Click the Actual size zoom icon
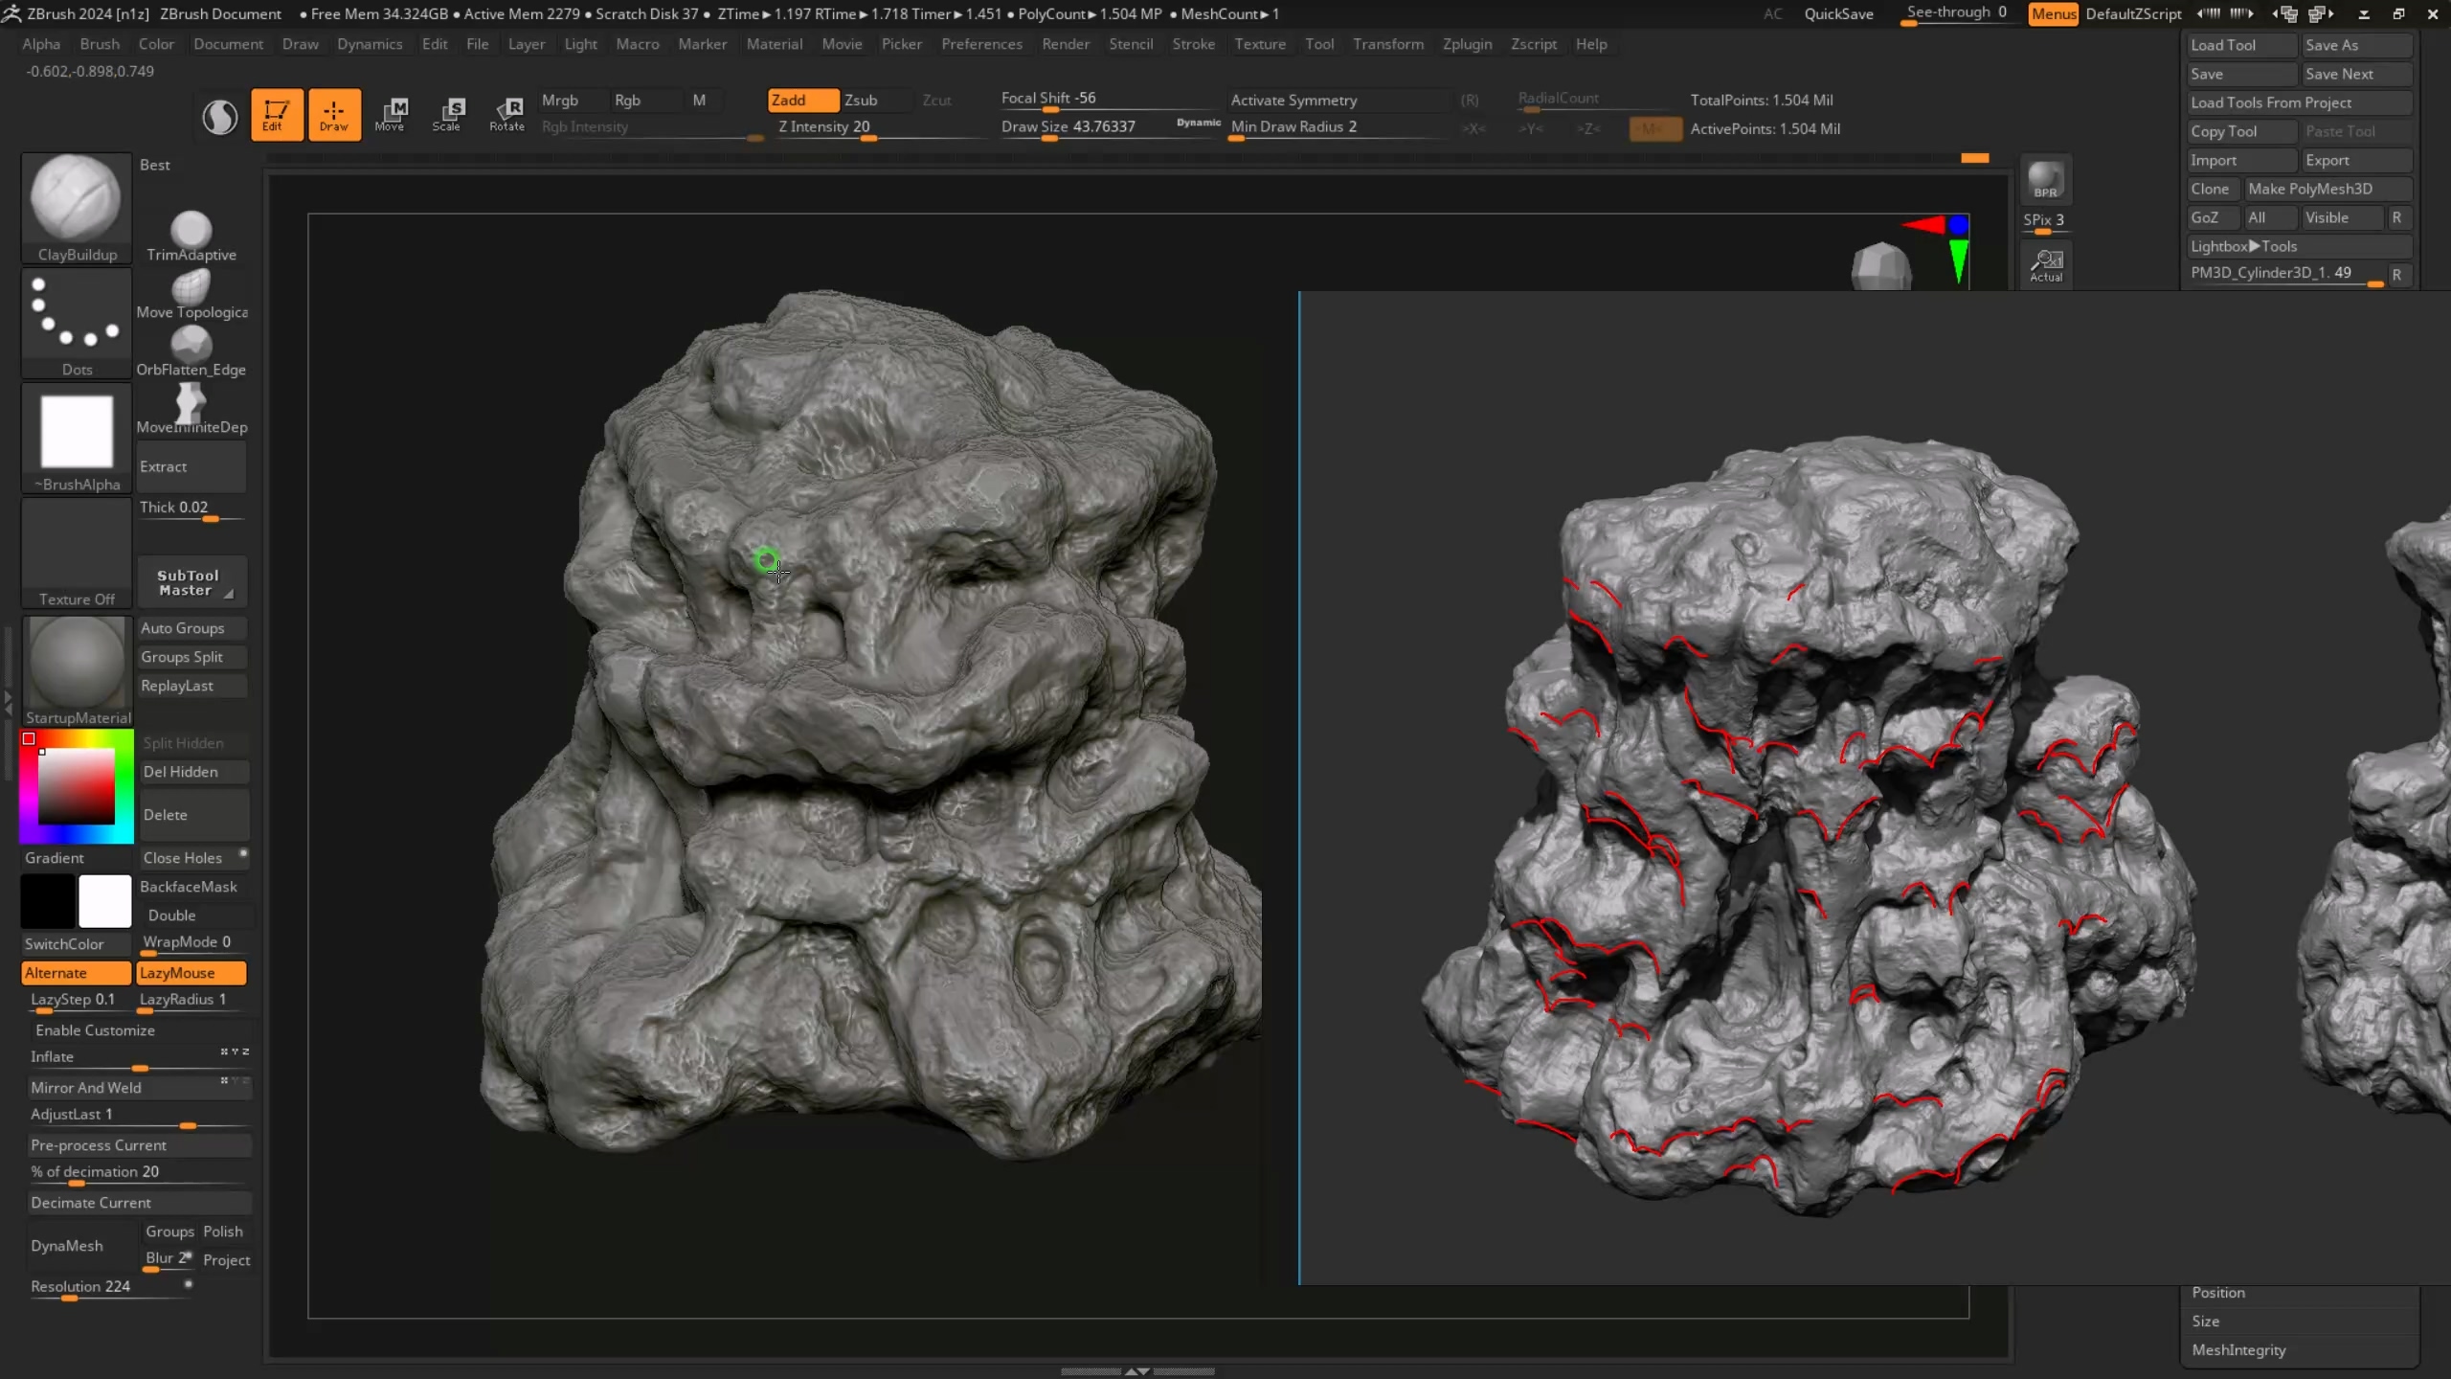 click(2046, 265)
